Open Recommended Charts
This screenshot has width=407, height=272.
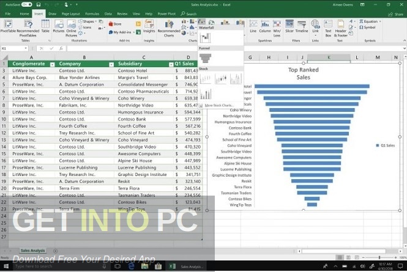pos(169,28)
